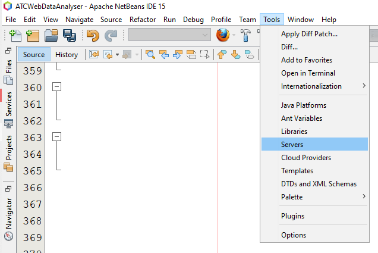Click the Firefox browser icon in toolbar
The image size is (378, 253).
(x=223, y=35)
